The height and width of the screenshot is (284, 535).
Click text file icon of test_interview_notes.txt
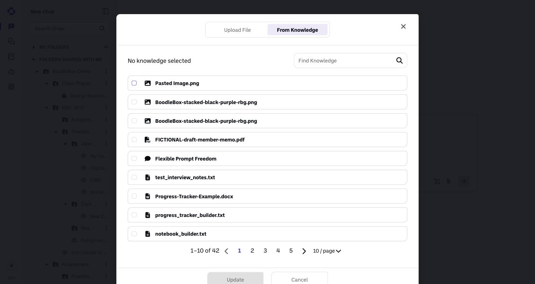click(148, 177)
